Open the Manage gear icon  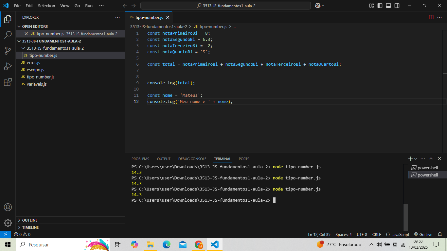8,223
